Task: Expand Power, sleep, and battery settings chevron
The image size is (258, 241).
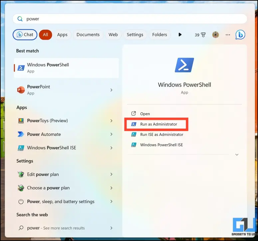Action: (x=112, y=201)
